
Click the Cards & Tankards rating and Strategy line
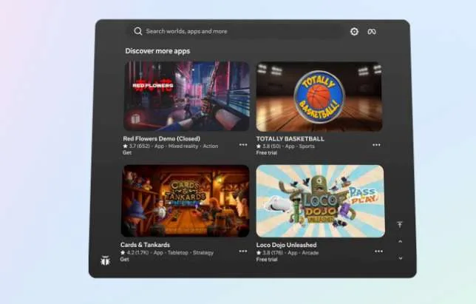click(x=167, y=253)
